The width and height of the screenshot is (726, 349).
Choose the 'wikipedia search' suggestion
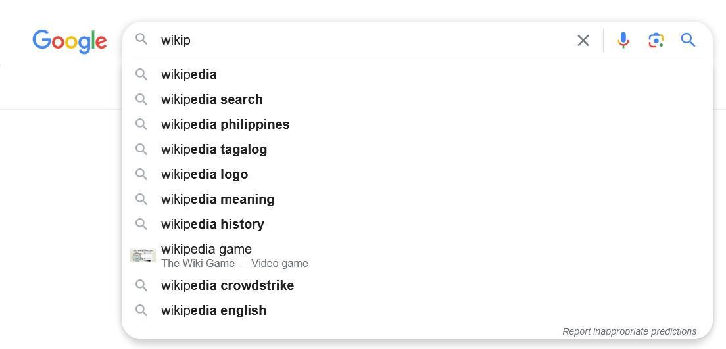212,99
